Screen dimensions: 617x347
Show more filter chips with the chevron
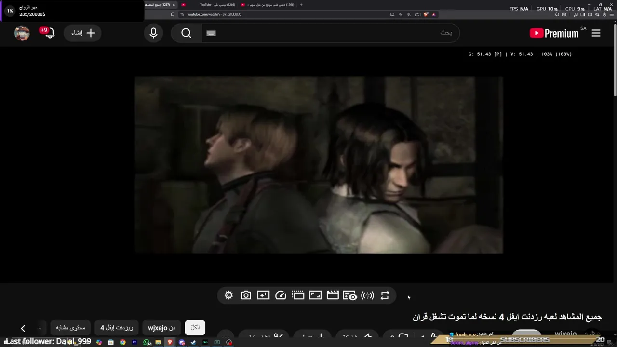tap(23, 328)
